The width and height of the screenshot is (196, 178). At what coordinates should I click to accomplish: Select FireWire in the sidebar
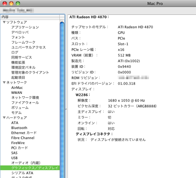[18, 143]
